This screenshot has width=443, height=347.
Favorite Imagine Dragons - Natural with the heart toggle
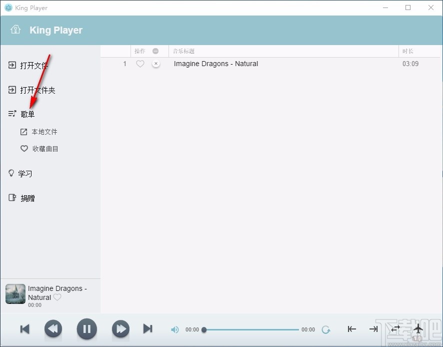point(140,64)
